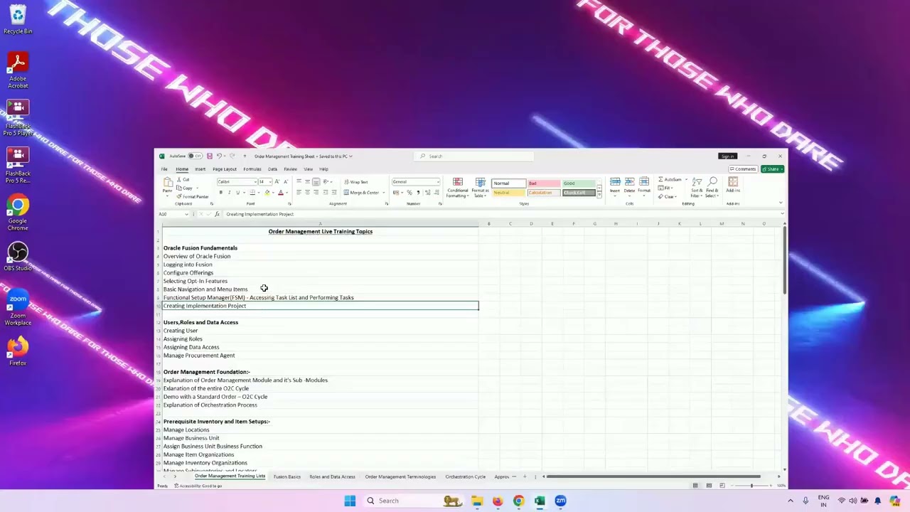Toggle Italic formatting

pos(229,193)
